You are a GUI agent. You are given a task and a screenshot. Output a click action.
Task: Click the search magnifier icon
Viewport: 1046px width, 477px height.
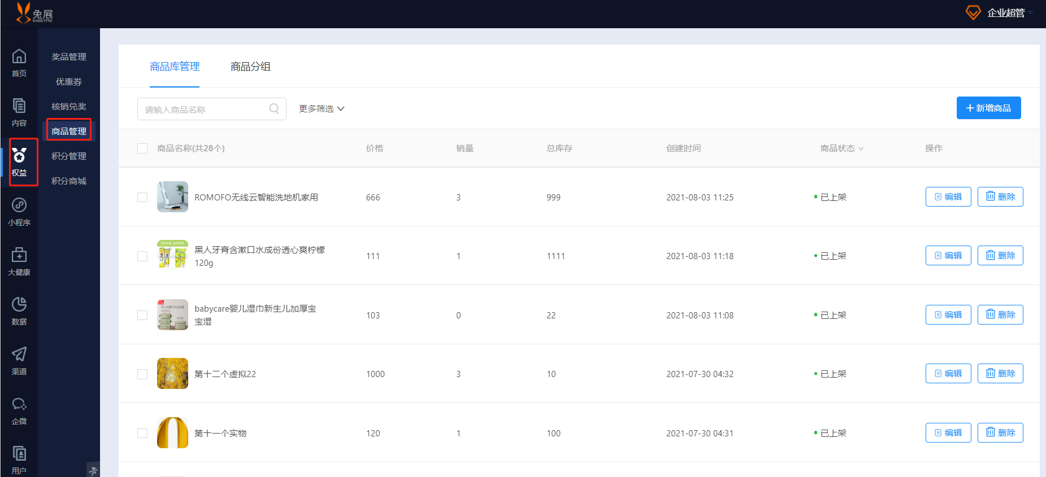[274, 108]
